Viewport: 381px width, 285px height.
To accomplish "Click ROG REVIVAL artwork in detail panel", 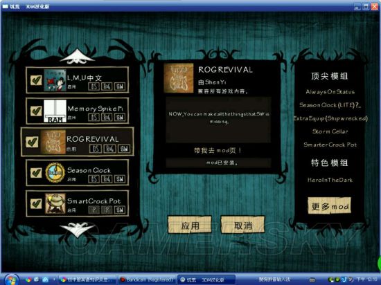I will coord(179,78).
